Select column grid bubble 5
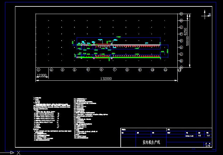The width and height of the screenshot is (223, 155). [88, 70]
